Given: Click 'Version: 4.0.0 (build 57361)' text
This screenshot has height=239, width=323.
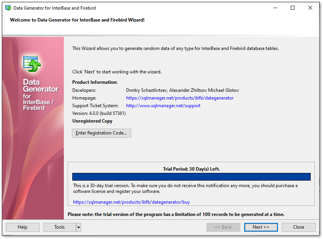Looking at the screenshot, I should (x=99, y=113).
